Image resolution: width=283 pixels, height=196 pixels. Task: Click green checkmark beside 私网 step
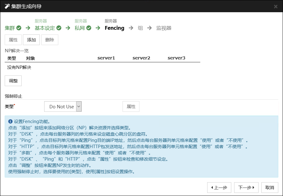pos(89,28)
